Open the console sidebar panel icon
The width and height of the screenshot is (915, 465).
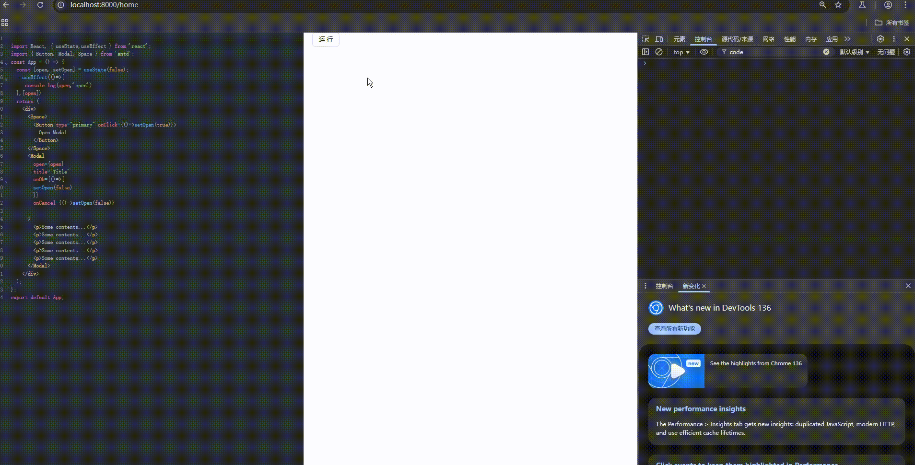click(645, 52)
